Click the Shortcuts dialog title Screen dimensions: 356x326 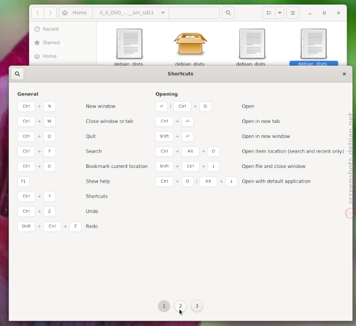[181, 74]
